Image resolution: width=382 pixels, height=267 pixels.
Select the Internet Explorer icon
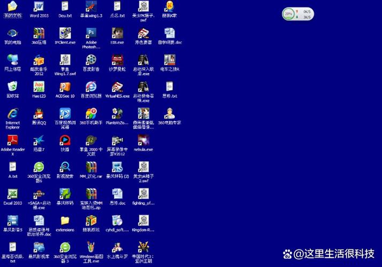click(x=13, y=114)
